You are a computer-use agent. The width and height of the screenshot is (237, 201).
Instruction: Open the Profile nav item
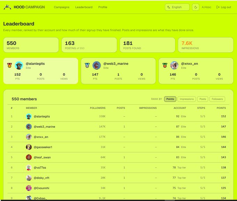coord(102,7)
